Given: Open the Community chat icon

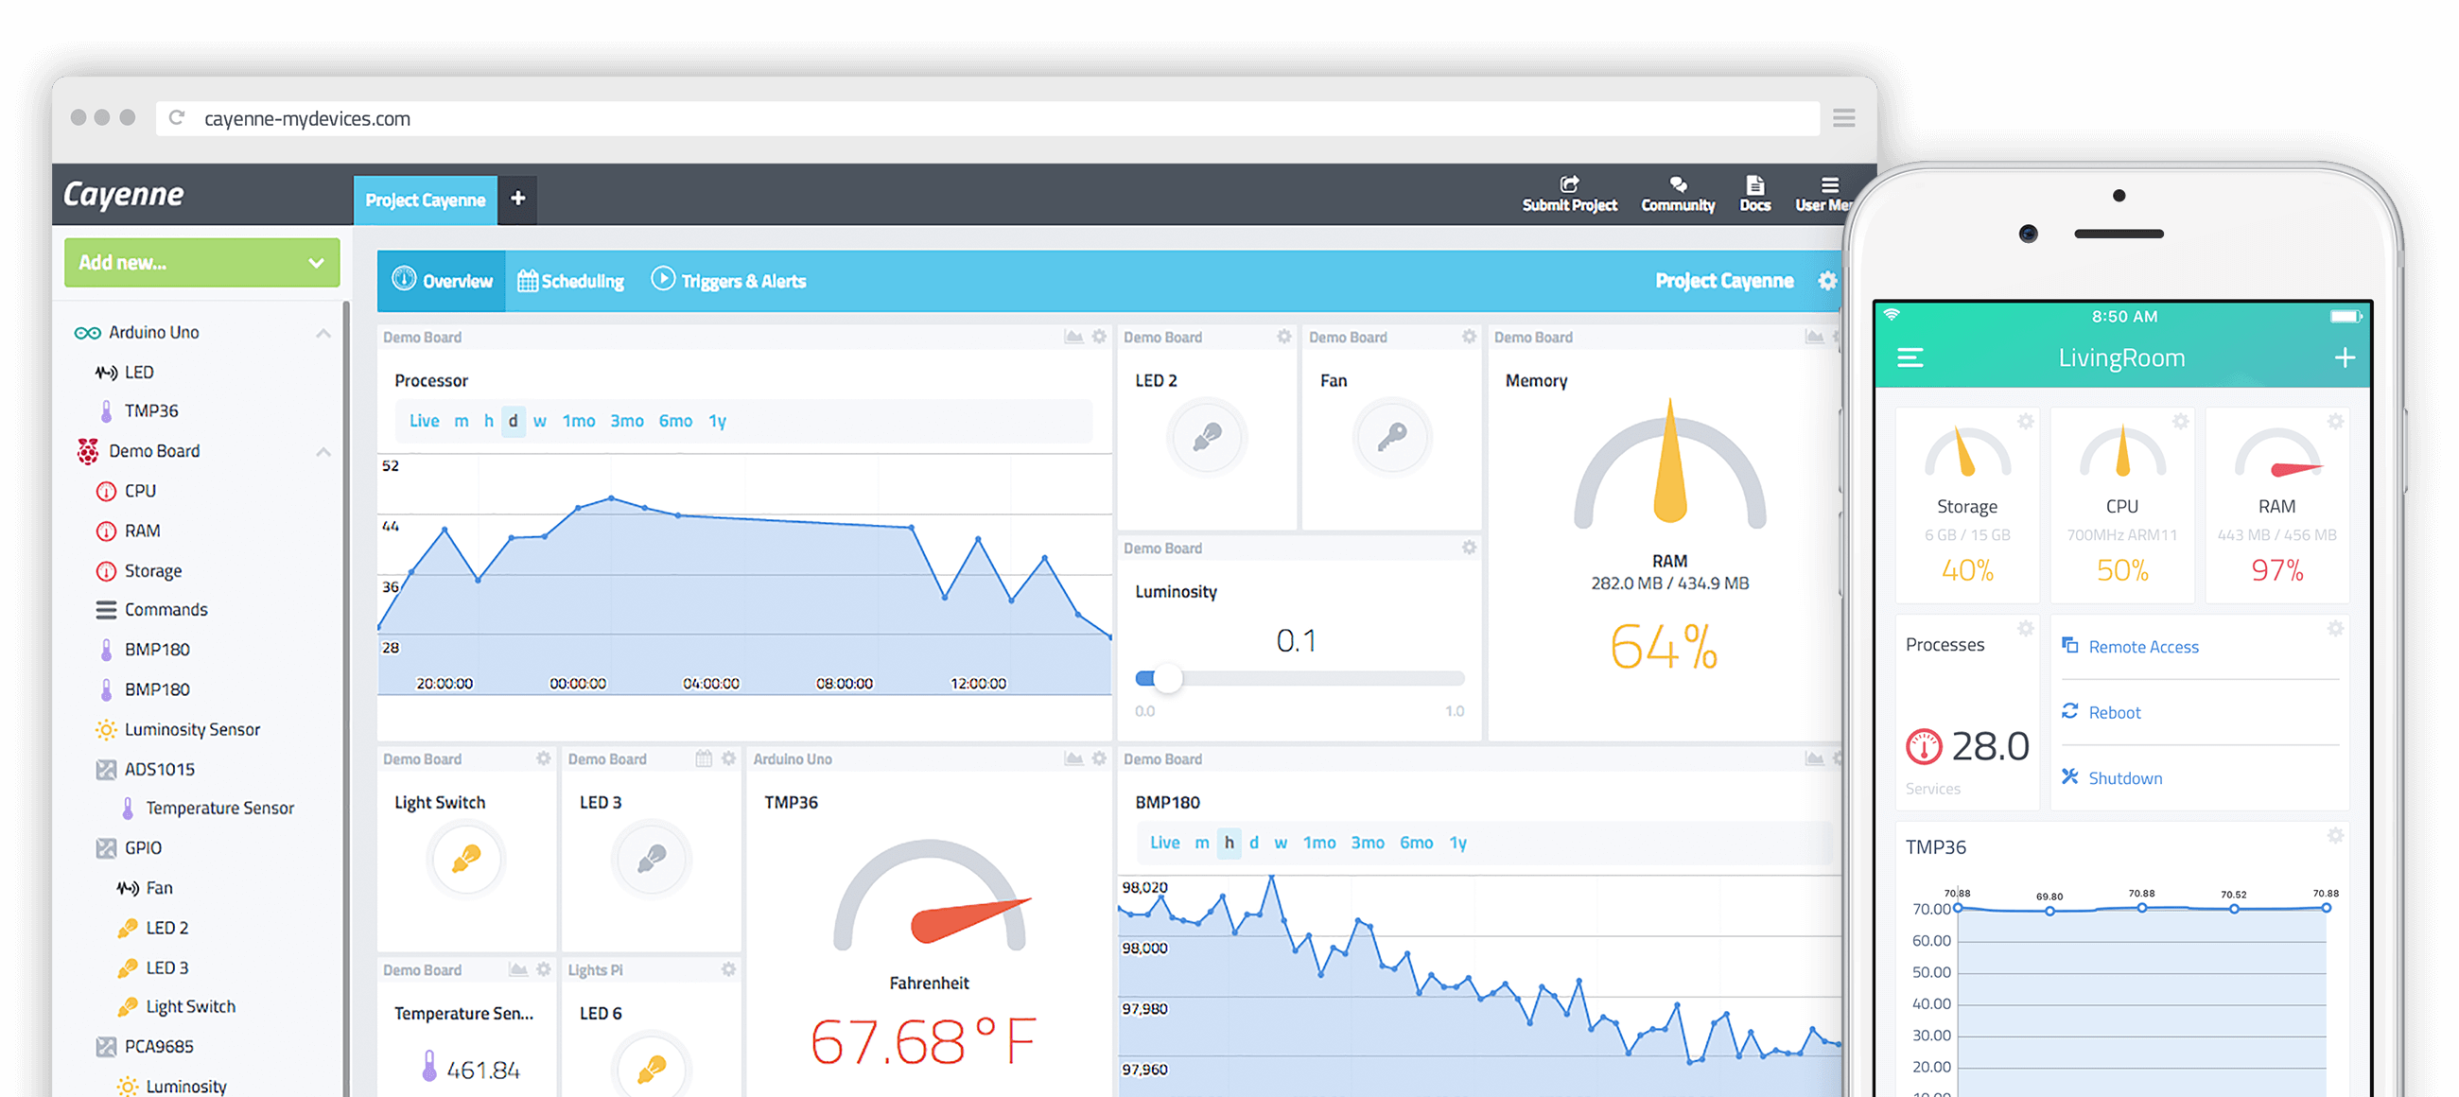Looking at the screenshot, I should [x=1677, y=185].
